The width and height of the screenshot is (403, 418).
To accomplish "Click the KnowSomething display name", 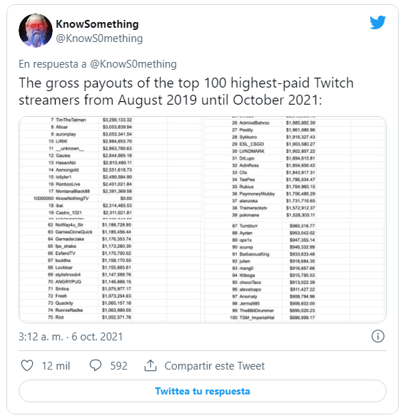I will pyautogui.click(x=97, y=24).
